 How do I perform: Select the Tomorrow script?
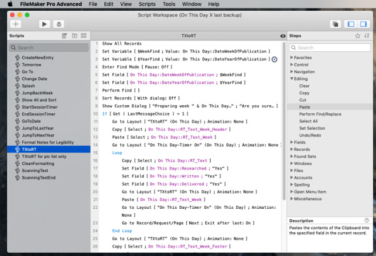pos(31,65)
